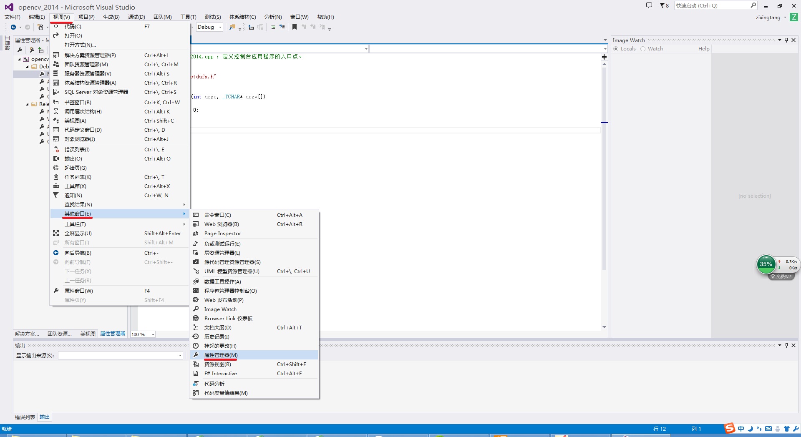Screen dimensions: 801x437
Task: Click the Help link in Image Watch
Action: coord(704,49)
